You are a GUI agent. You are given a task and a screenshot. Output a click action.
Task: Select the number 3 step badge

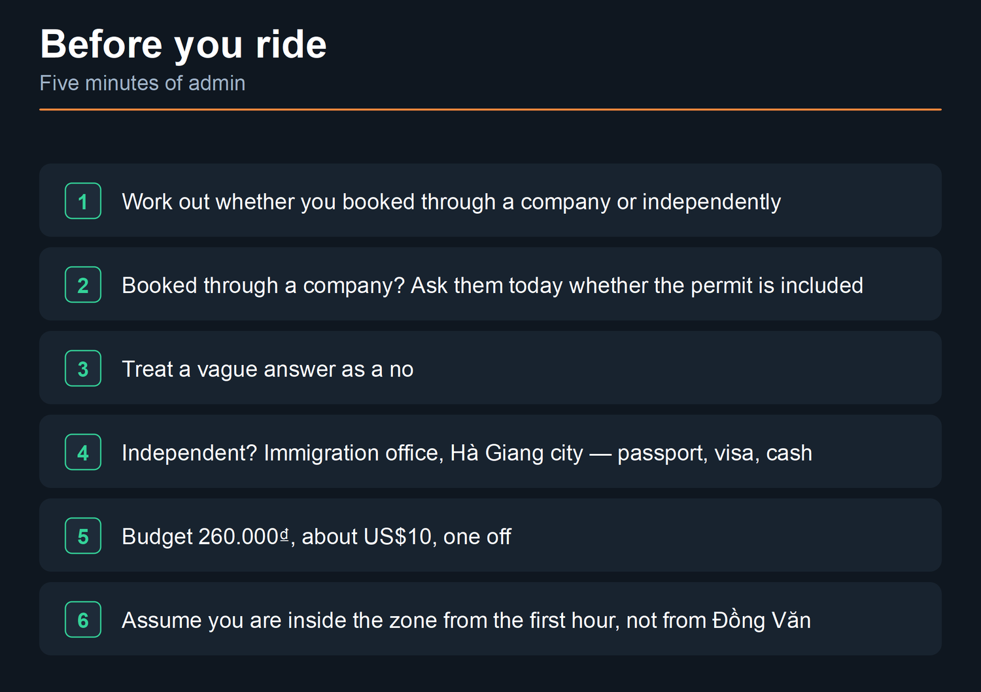pyautogui.click(x=83, y=368)
